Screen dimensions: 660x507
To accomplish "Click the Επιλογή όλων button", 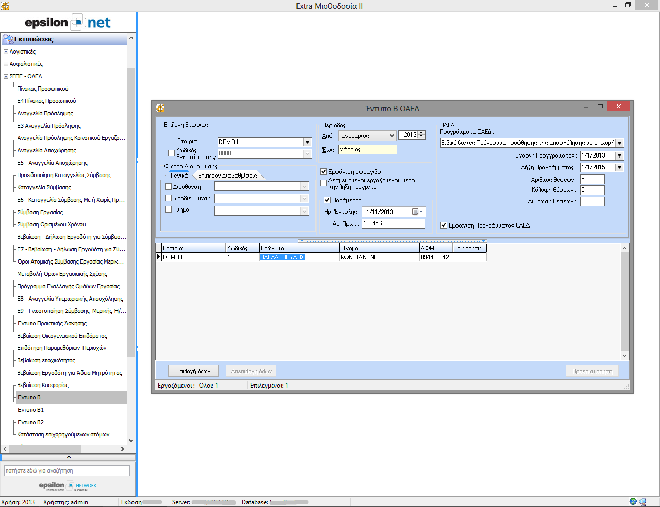I will click(193, 371).
